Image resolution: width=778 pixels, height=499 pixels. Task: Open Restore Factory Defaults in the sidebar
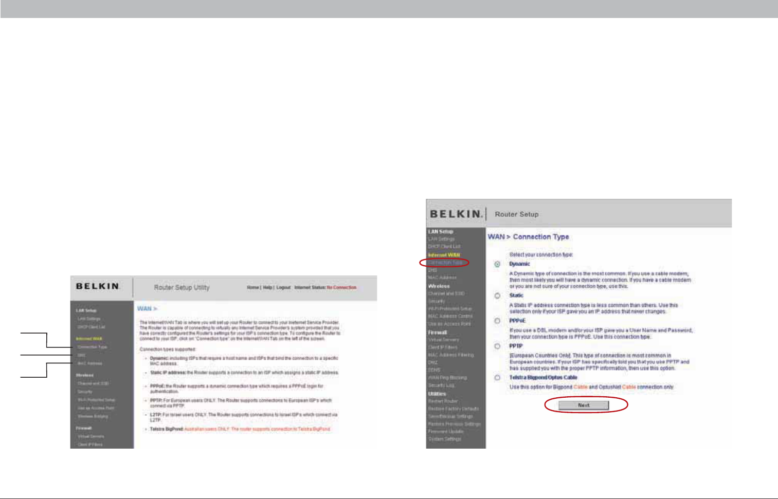pos(454,409)
